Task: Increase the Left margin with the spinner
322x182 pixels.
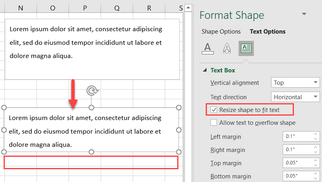Action: point(316,134)
